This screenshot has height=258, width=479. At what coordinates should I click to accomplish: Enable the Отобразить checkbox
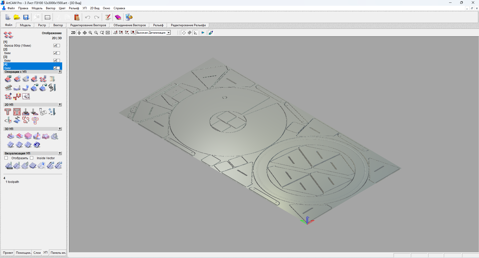[6, 158]
